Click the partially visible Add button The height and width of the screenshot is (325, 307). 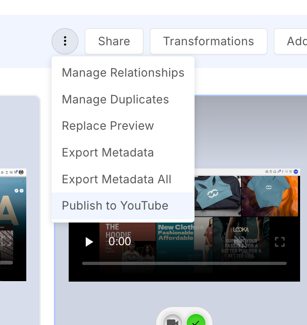click(x=294, y=42)
